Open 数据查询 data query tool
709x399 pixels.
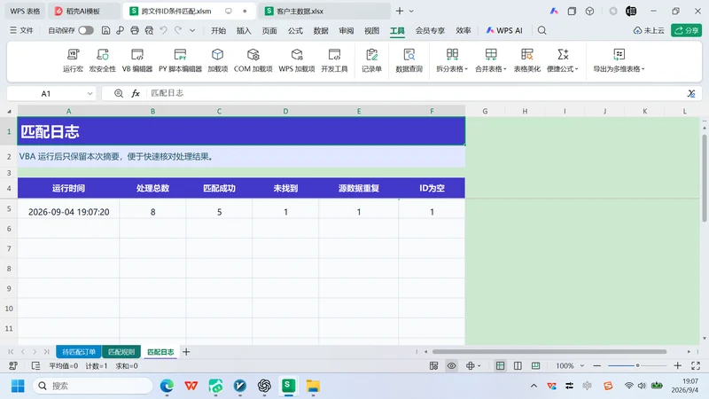pyautogui.click(x=409, y=60)
